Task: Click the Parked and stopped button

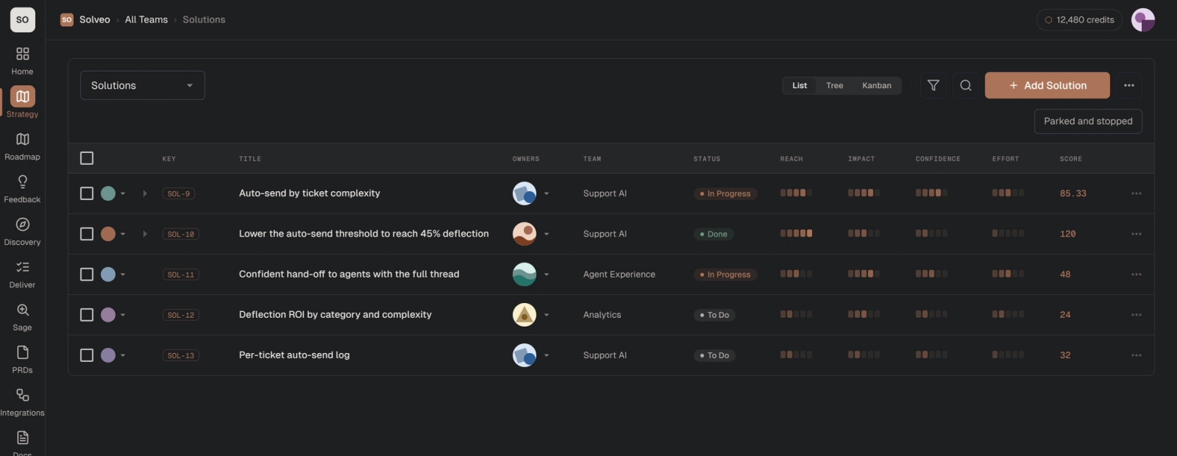Action: pos(1088,121)
